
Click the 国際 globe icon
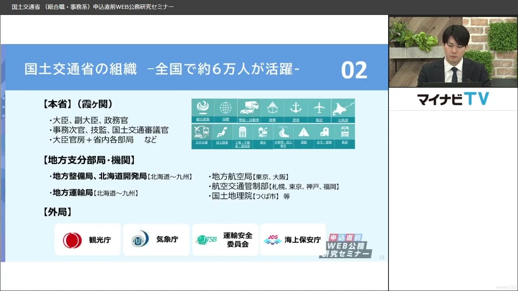coord(226,108)
